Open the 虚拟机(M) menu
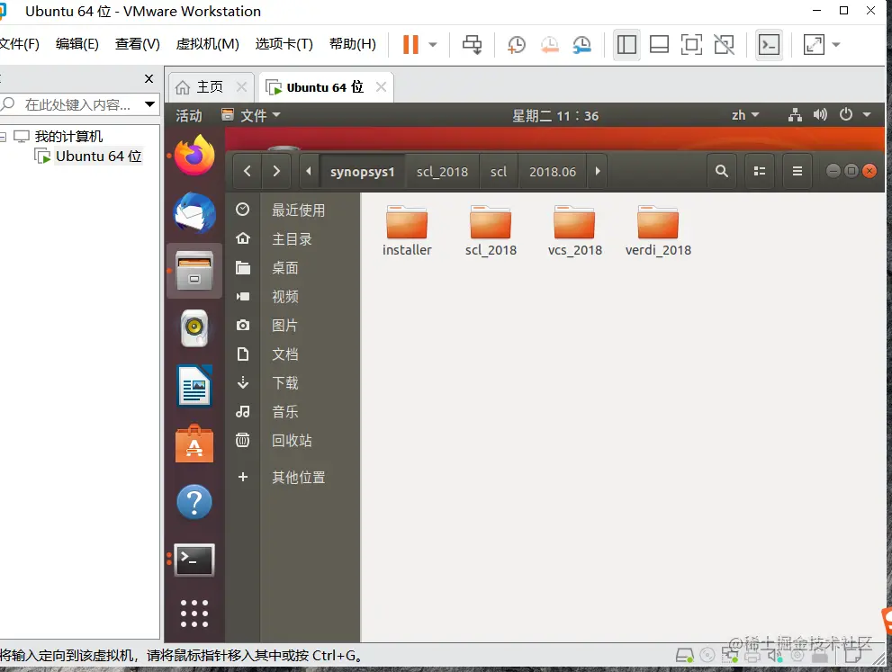892x672 pixels. [208, 44]
